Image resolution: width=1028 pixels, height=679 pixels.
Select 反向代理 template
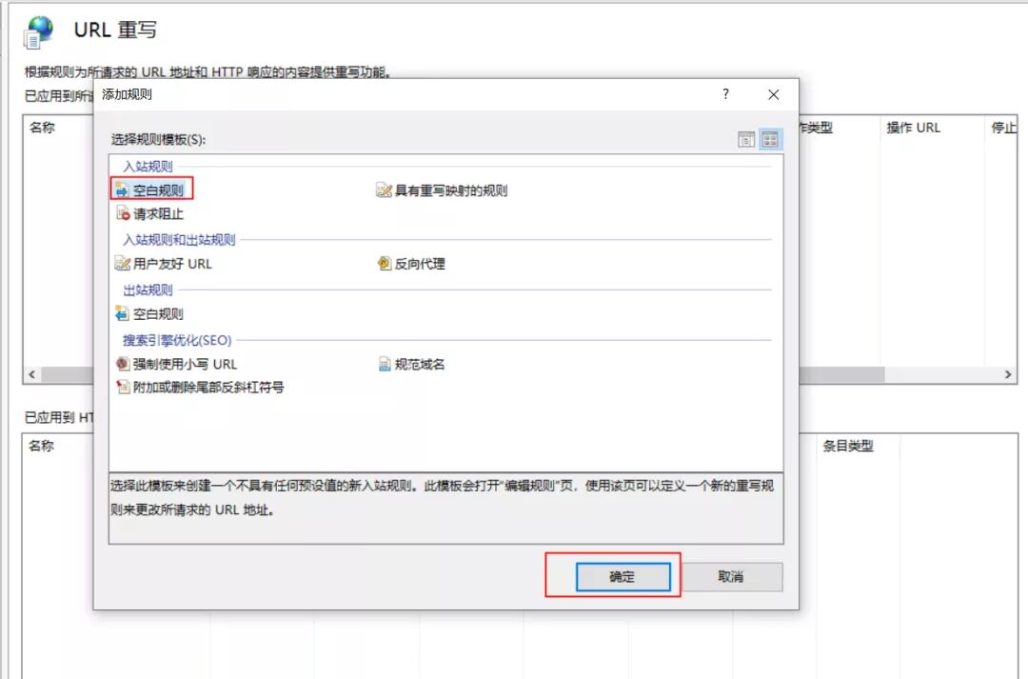(x=412, y=264)
